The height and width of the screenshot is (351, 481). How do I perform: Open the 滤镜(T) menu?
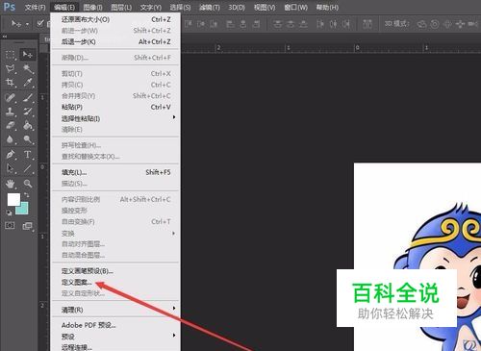click(210, 7)
